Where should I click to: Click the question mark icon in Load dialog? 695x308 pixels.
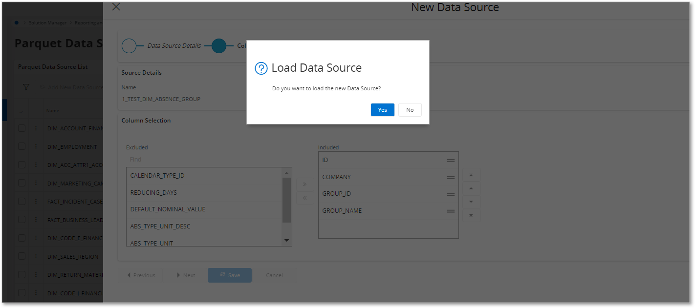(x=261, y=68)
